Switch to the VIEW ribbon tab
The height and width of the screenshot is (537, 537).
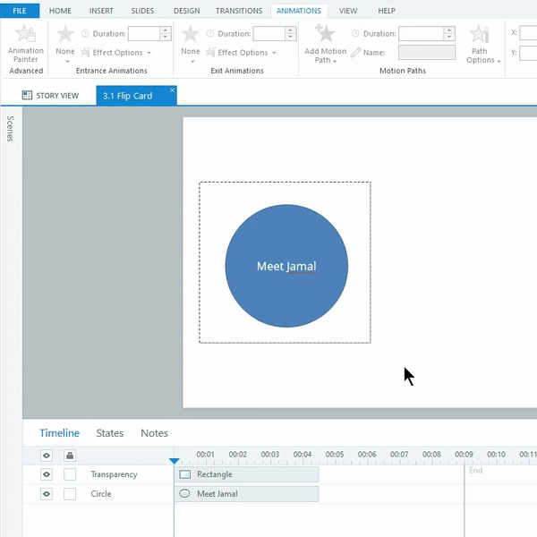pos(348,11)
